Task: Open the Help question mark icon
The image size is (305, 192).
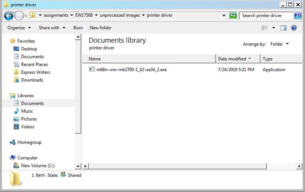Action: [x=294, y=28]
